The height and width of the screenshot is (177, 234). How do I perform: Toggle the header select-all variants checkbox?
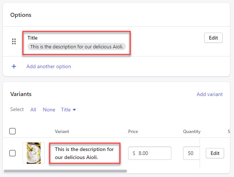12,131
